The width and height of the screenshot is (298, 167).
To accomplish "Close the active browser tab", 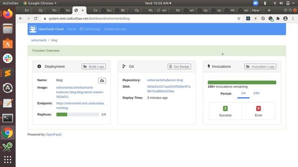I will coord(83,10).
